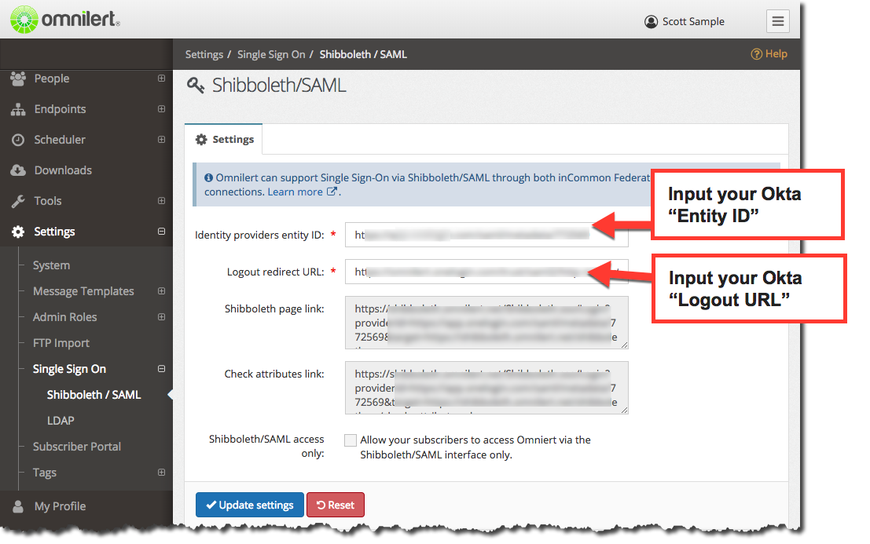The height and width of the screenshot is (544, 870).
Task: Click the Tags sidebar label
Action: (44, 473)
